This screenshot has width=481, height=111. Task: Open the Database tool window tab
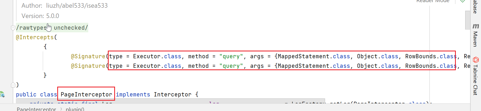(x=475, y=7)
